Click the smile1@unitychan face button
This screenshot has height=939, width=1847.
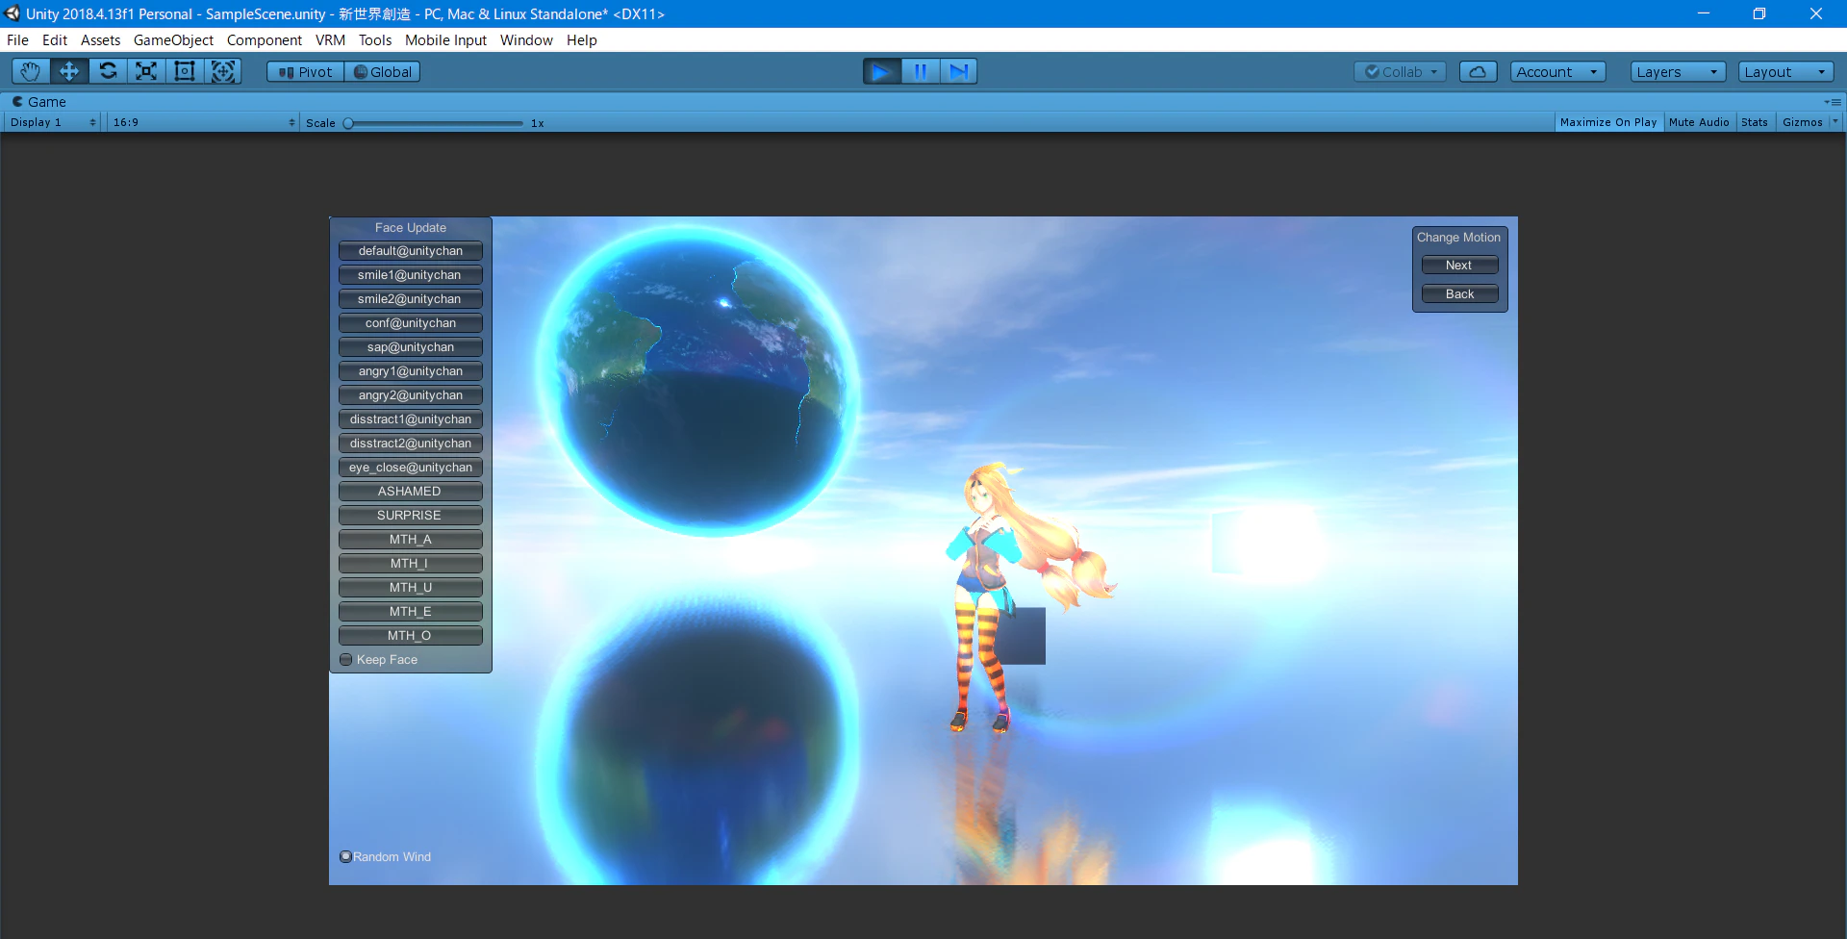point(410,275)
